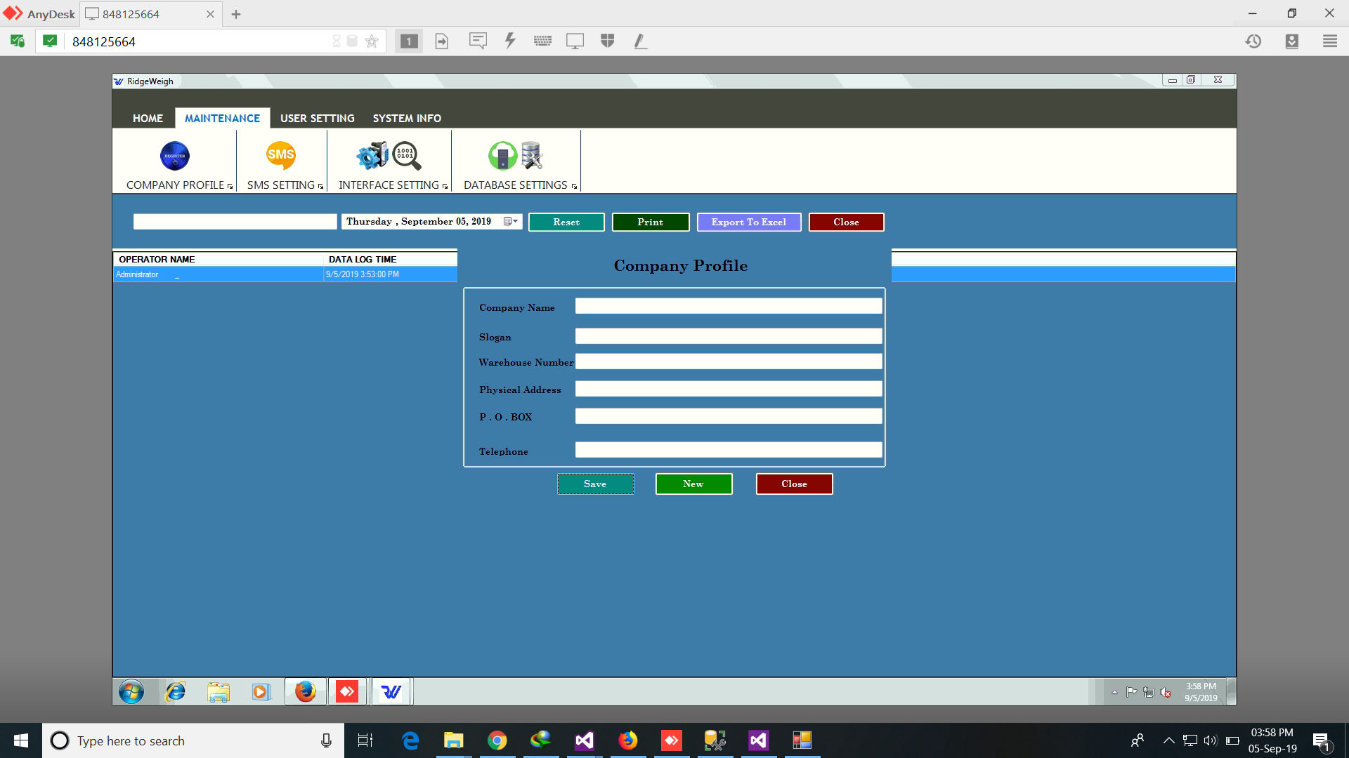Click the Export To Excel button
1349x758 pixels.
tap(748, 222)
